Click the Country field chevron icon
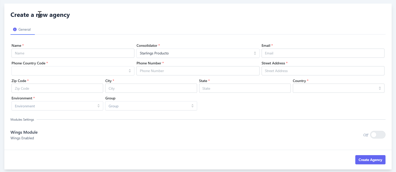This screenshot has width=396, height=172. [380, 88]
